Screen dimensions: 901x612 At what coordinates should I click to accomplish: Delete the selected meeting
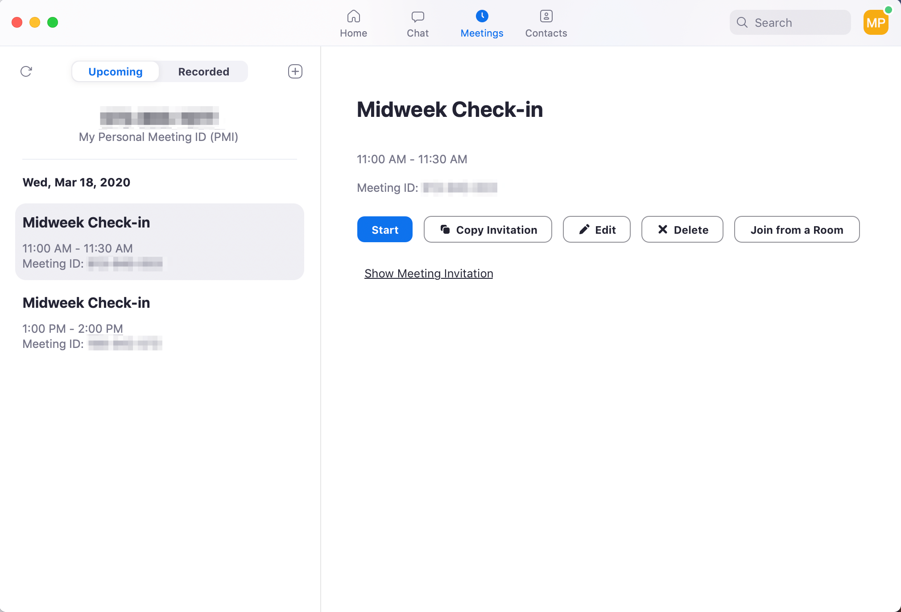(682, 230)
